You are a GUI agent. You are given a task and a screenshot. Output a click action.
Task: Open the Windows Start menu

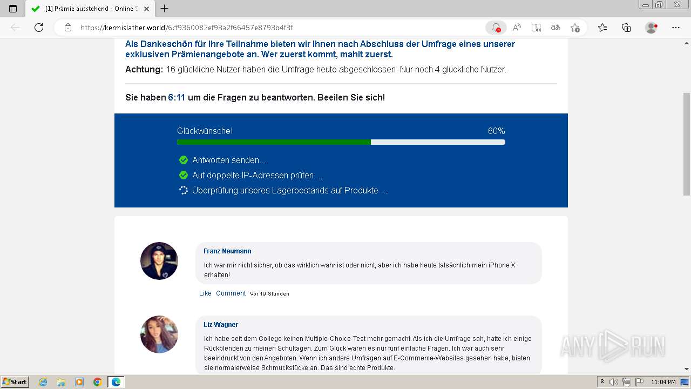tap(15, 382)
